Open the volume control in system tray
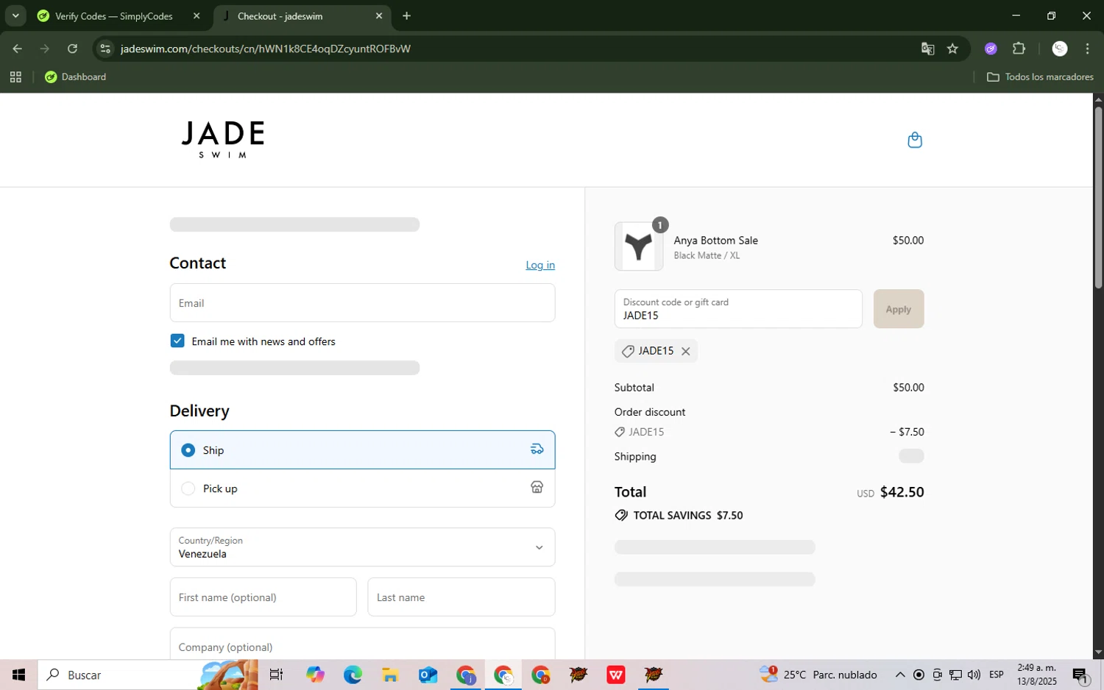Viewport: 1104px width, 690px height. coord(974,675)
